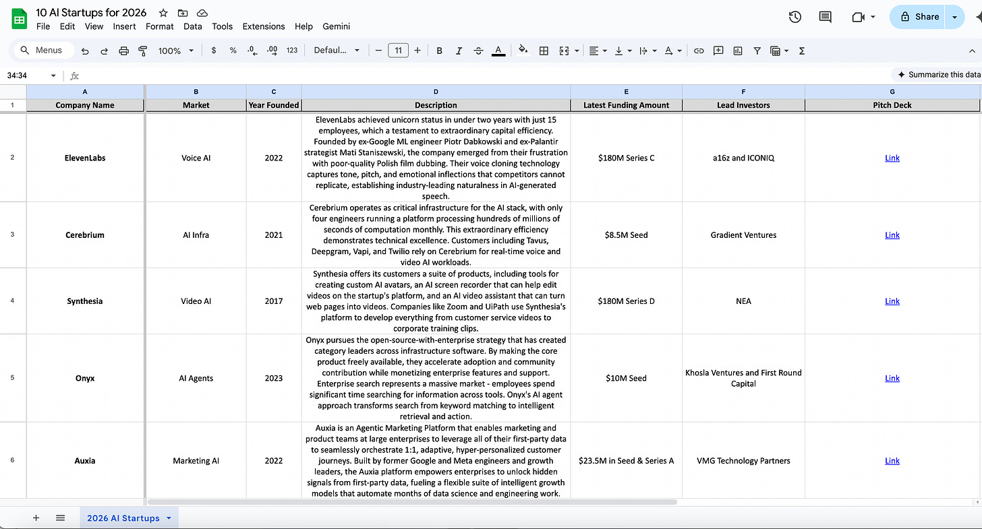Open the 2026 AI Startups tab menu arrow
This screenshot has height=529, width=982.
(x=169, y=518)
